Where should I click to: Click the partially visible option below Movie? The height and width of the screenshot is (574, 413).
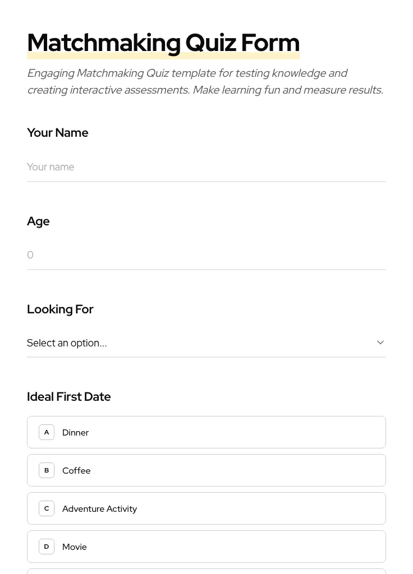206,572
